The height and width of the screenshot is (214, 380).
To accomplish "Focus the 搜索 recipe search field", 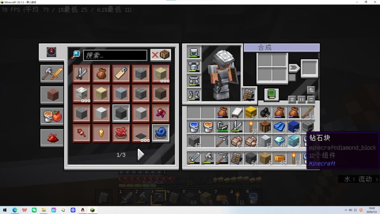I will tap(115, 55).
